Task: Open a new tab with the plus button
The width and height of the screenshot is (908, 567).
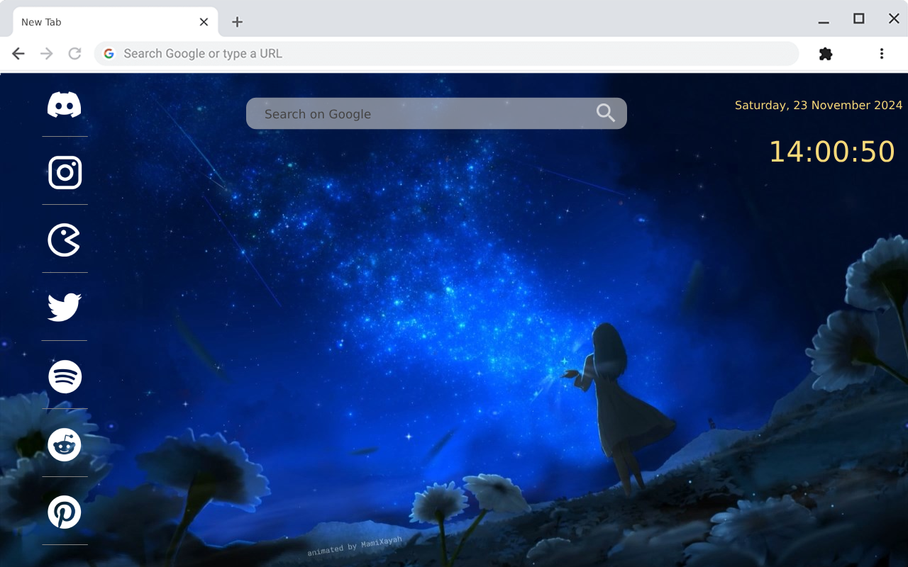Action: click(237, 22)
